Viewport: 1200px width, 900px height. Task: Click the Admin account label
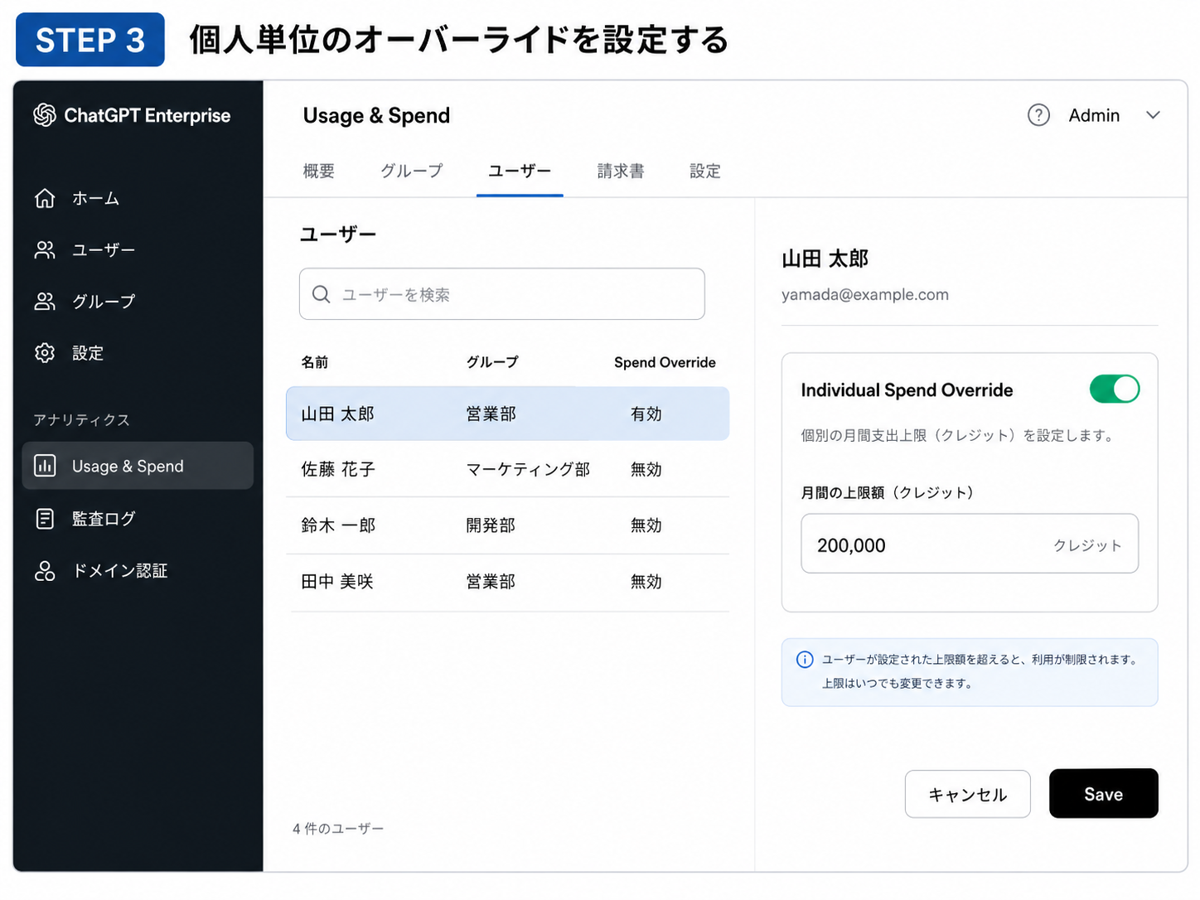coord(1094,115)
